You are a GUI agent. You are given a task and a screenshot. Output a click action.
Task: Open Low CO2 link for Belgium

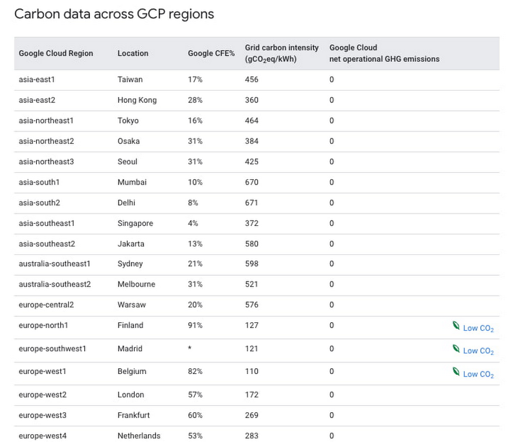[x=478, y=374]
